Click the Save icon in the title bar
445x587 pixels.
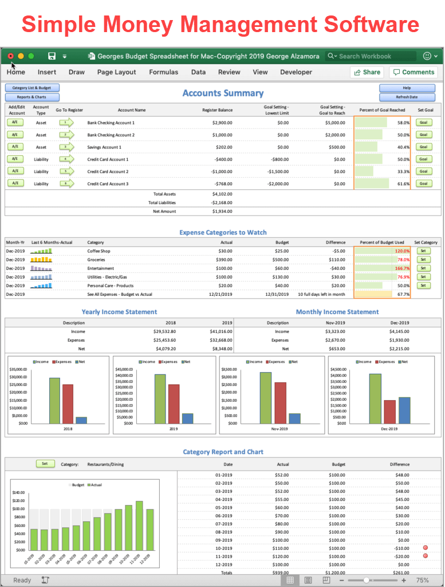(52, 56)
